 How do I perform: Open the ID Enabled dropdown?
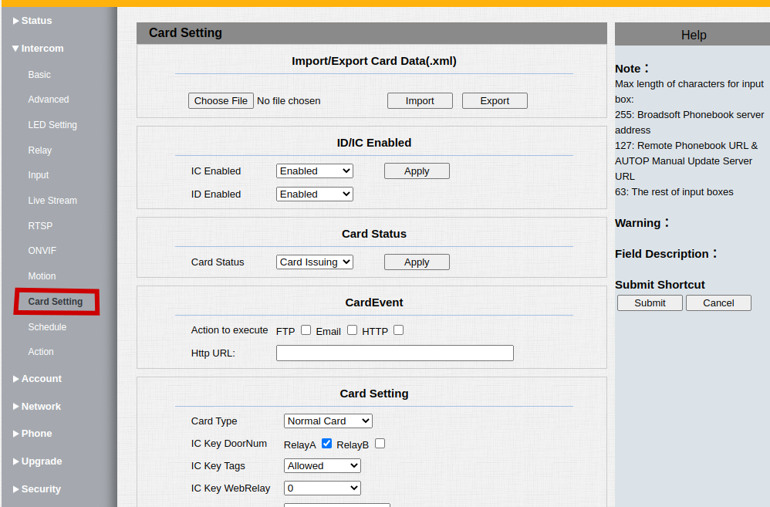(314, 194)
